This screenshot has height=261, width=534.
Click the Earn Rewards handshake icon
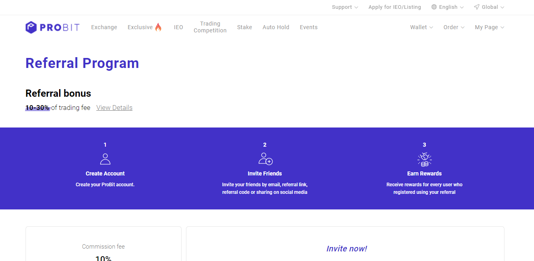424,159
